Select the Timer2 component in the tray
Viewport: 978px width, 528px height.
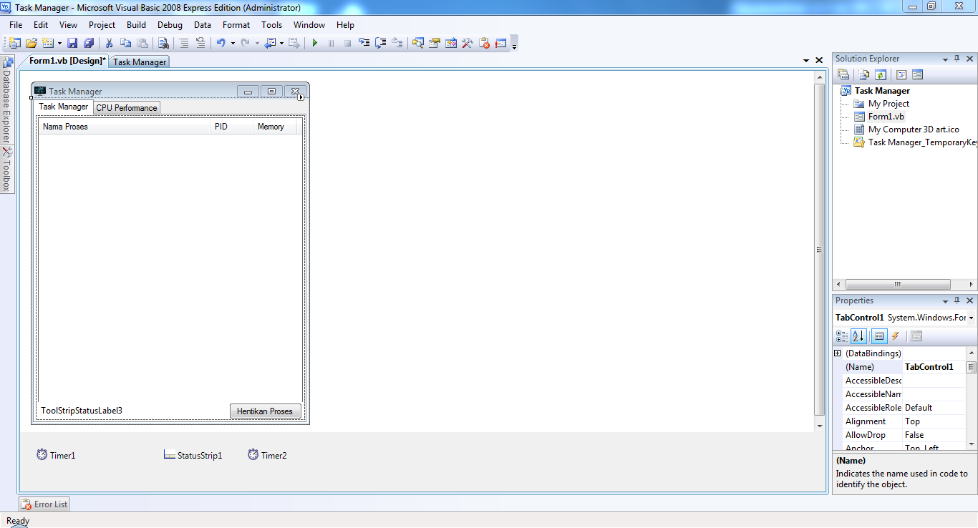(x=267, y=455)
